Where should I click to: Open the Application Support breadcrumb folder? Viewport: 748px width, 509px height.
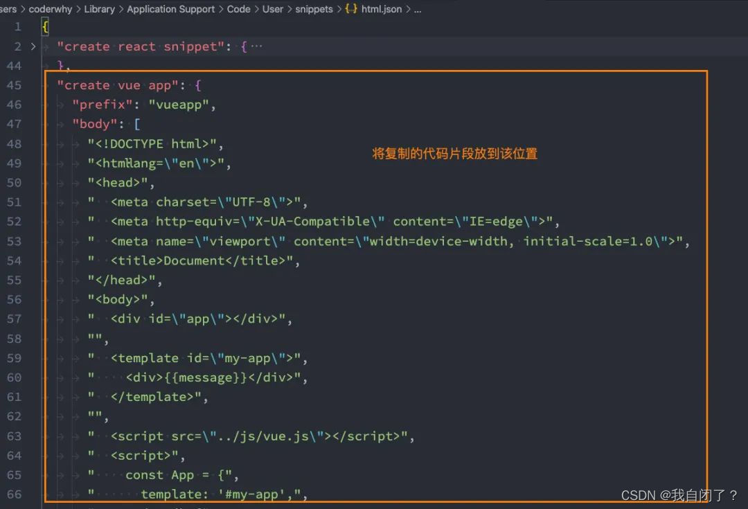(x=171, y=9)
